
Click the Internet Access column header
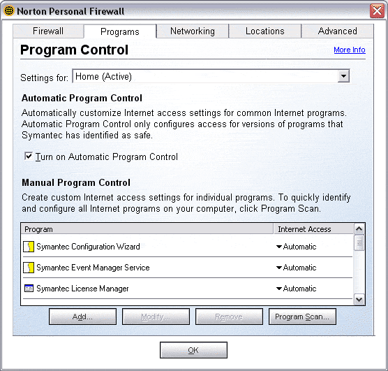click(x=314, y=229)
